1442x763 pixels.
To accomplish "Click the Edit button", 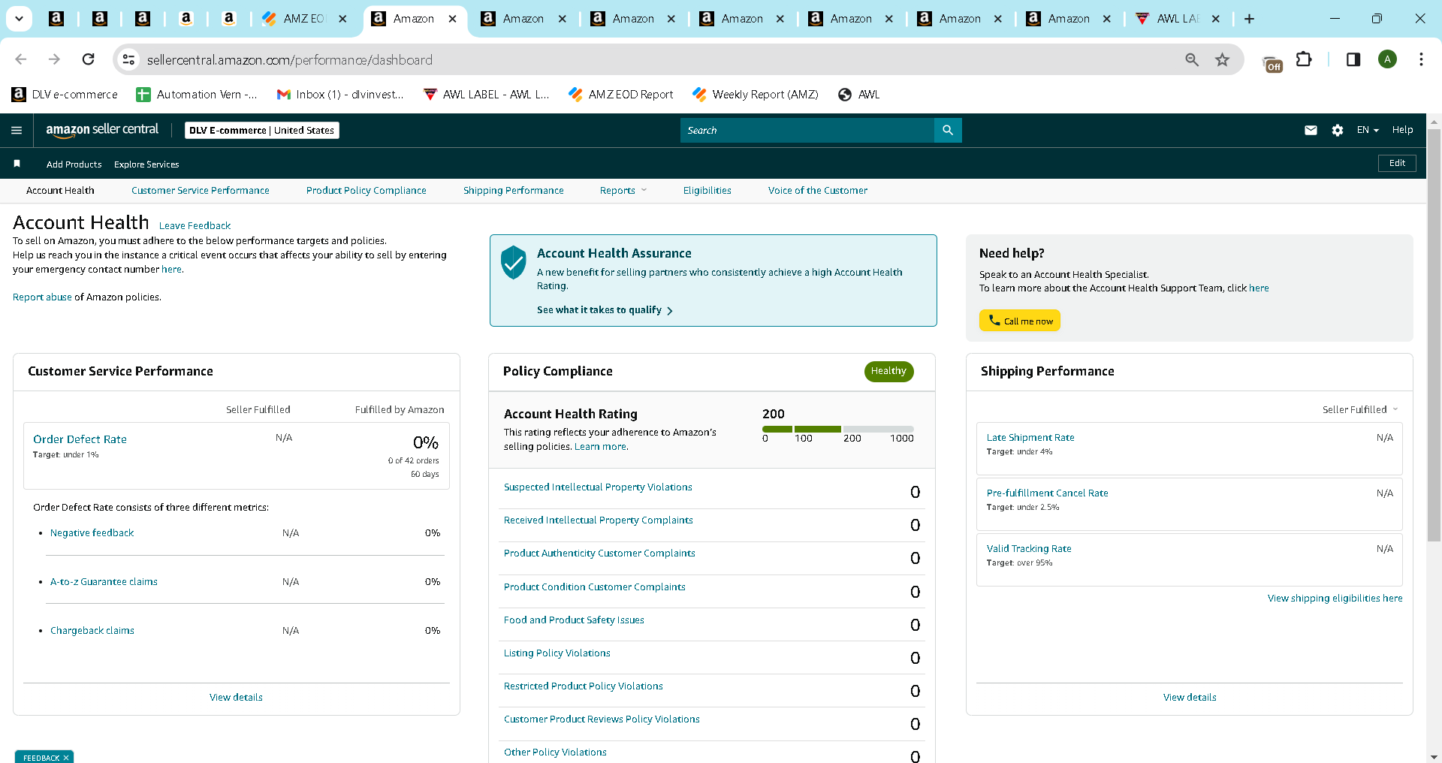I will (x=1397, y=163).
